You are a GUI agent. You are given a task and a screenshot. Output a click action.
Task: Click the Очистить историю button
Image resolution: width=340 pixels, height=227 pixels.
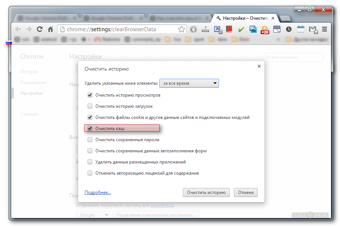pyautogui.click(x=206, y=192)
